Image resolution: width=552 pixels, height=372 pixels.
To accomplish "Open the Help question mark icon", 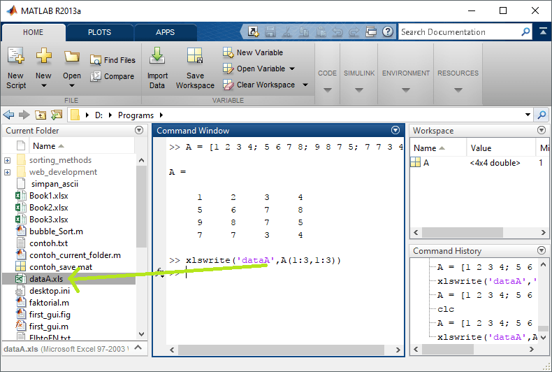I will click(x=388, y=31).
